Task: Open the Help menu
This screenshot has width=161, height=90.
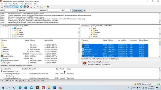Action: pyautogui.click(x=35, y=4)
